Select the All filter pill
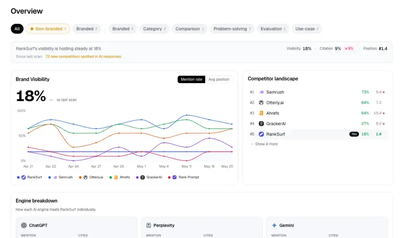This screenshot has height=238, width=403. point(17,29)
